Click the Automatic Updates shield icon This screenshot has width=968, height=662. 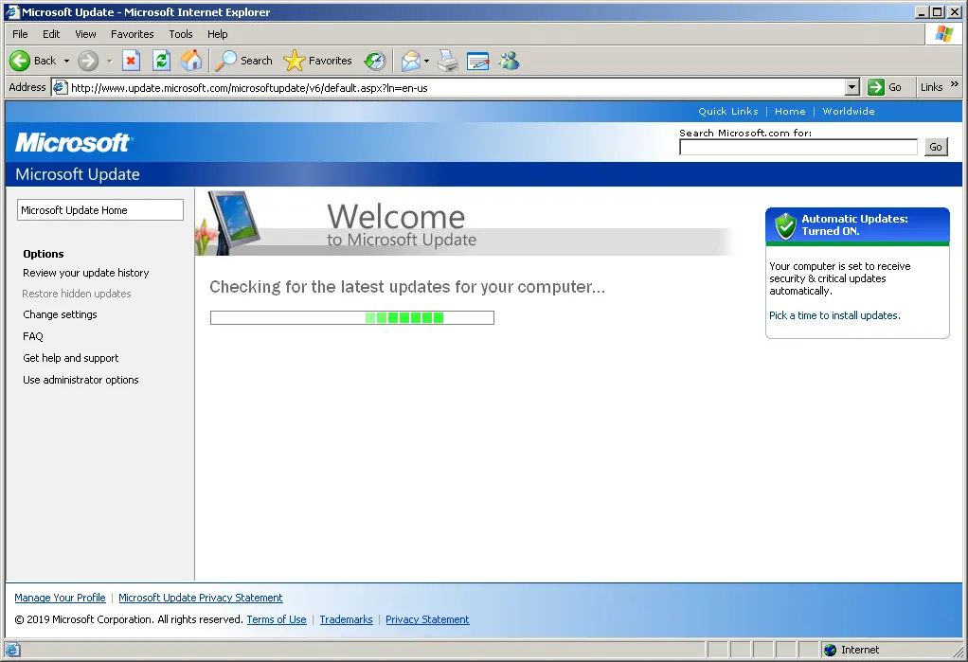(x=785, y=226)
